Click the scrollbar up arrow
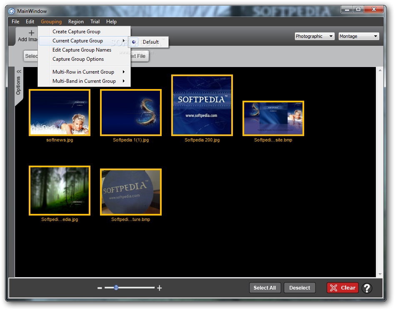This screenshot has width=395, height=310. (380, 70)
